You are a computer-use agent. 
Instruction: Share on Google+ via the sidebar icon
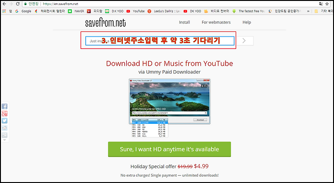[5, 114]
